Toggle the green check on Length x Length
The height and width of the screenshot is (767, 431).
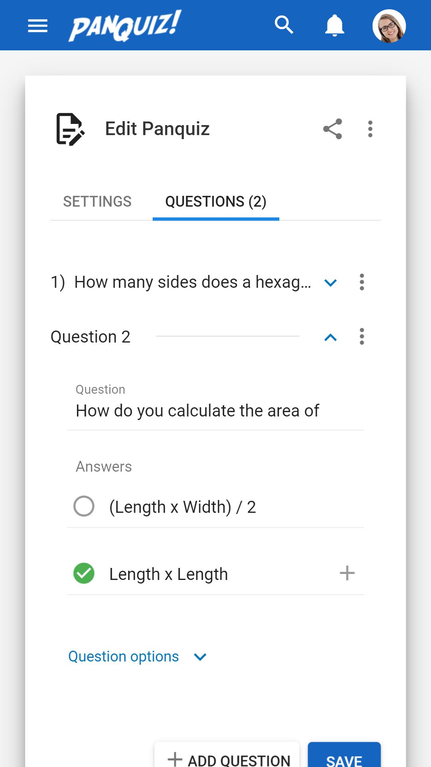point(84,574)
